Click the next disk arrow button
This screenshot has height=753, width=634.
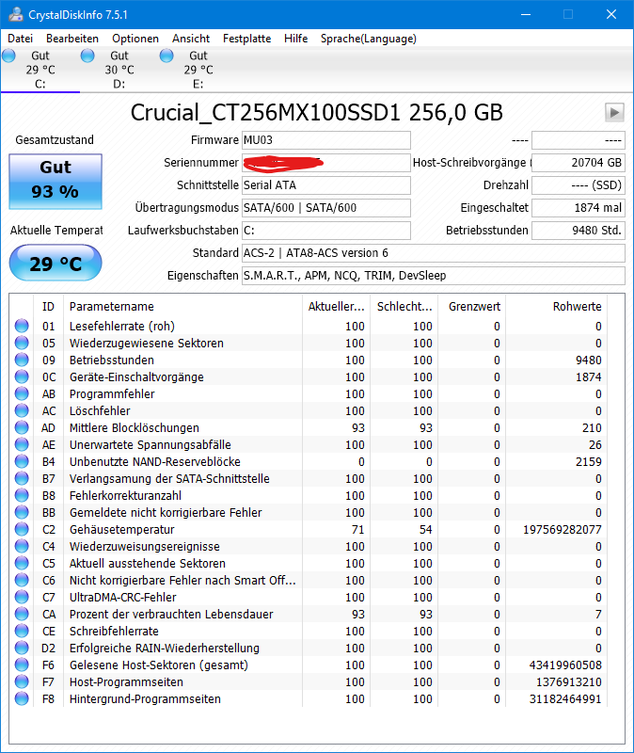pyautogui.click(x=614, y=113)
